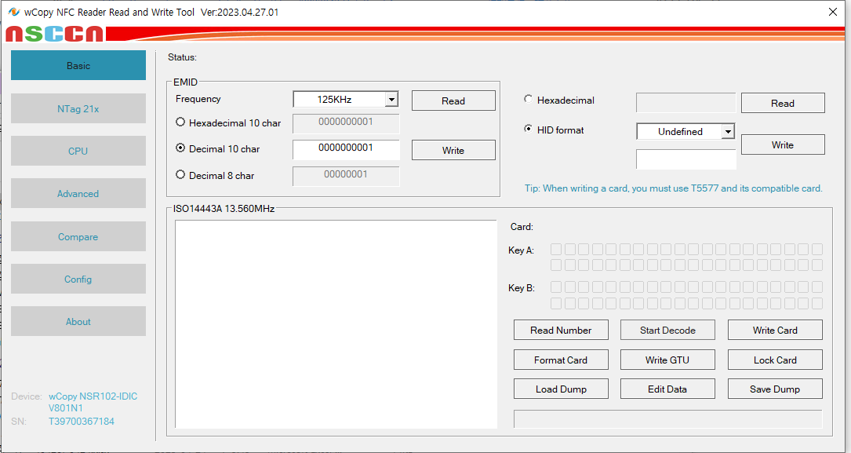The image size is (851, 453).
Task: Click the first Key B checkbox
Action: pos(556,287)
